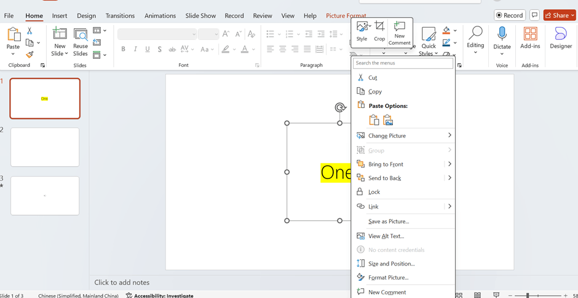Click the New Slide icon

pos(60,33)
